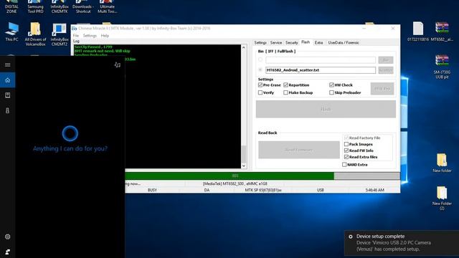Select the scatter file radio button

260,70
